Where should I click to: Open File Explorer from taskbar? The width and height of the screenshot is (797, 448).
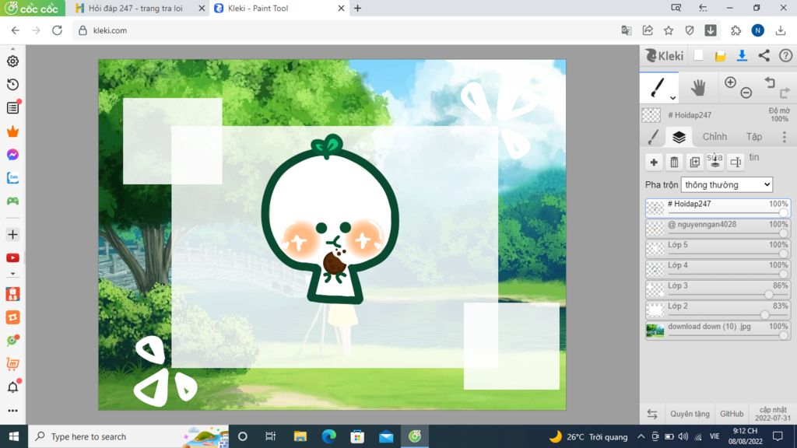[x=300, y=436]
